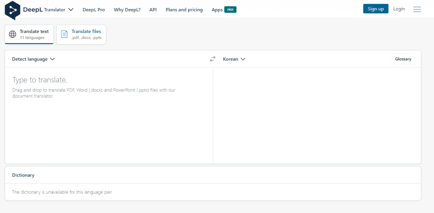Click into the Type to translate field
Viewport: 434px width, 213px height.
108,114
